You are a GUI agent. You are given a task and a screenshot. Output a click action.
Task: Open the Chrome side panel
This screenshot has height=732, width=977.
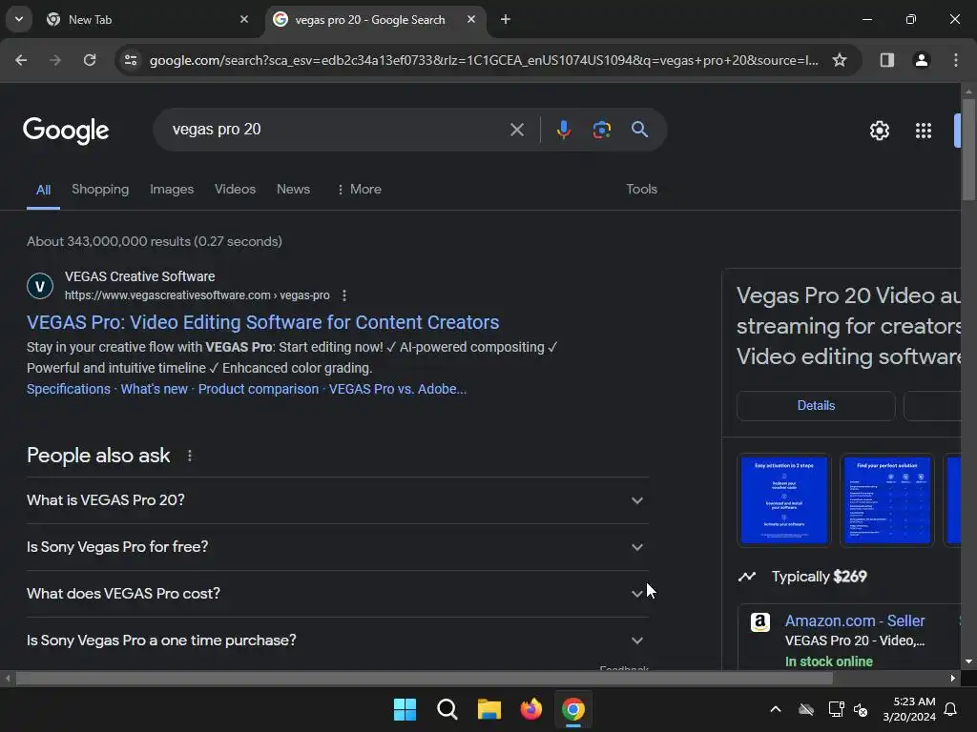[x=886, y=60]
